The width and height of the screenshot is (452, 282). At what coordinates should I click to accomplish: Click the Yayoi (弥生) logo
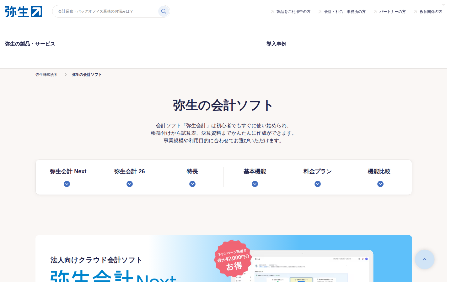[24, 12]
